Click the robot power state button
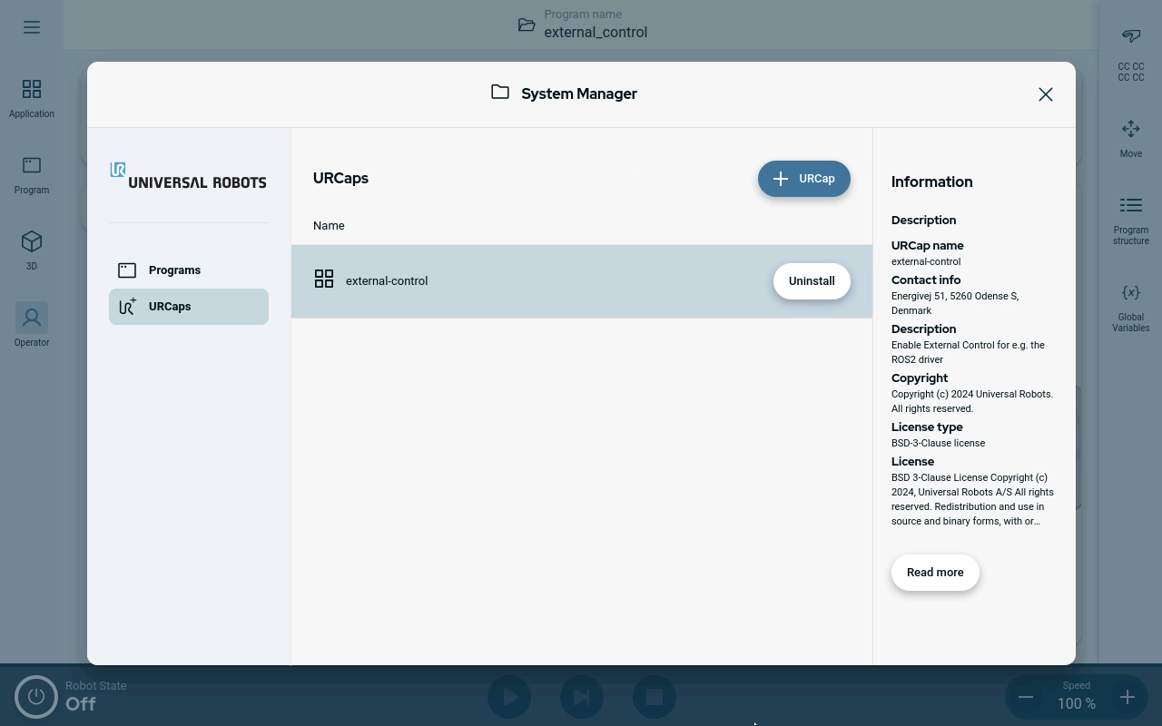 tap(36, 697)
